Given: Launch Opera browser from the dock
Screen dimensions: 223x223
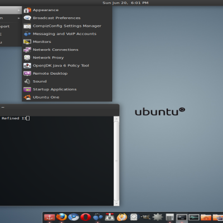Looking at the screenshot, I should pos(86,217).
